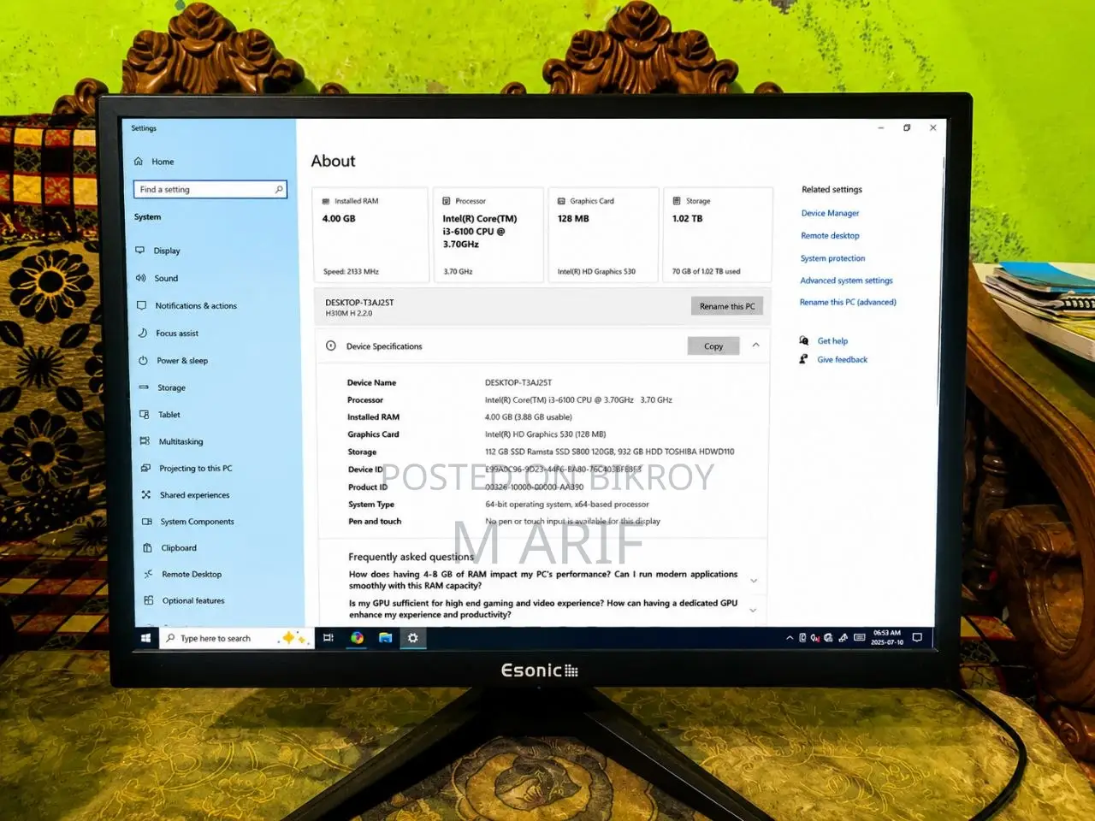This screenshot has width=1095, height=821.
Task: Click the Get help link
Action: pyautogui.click(x=832, y=341)
